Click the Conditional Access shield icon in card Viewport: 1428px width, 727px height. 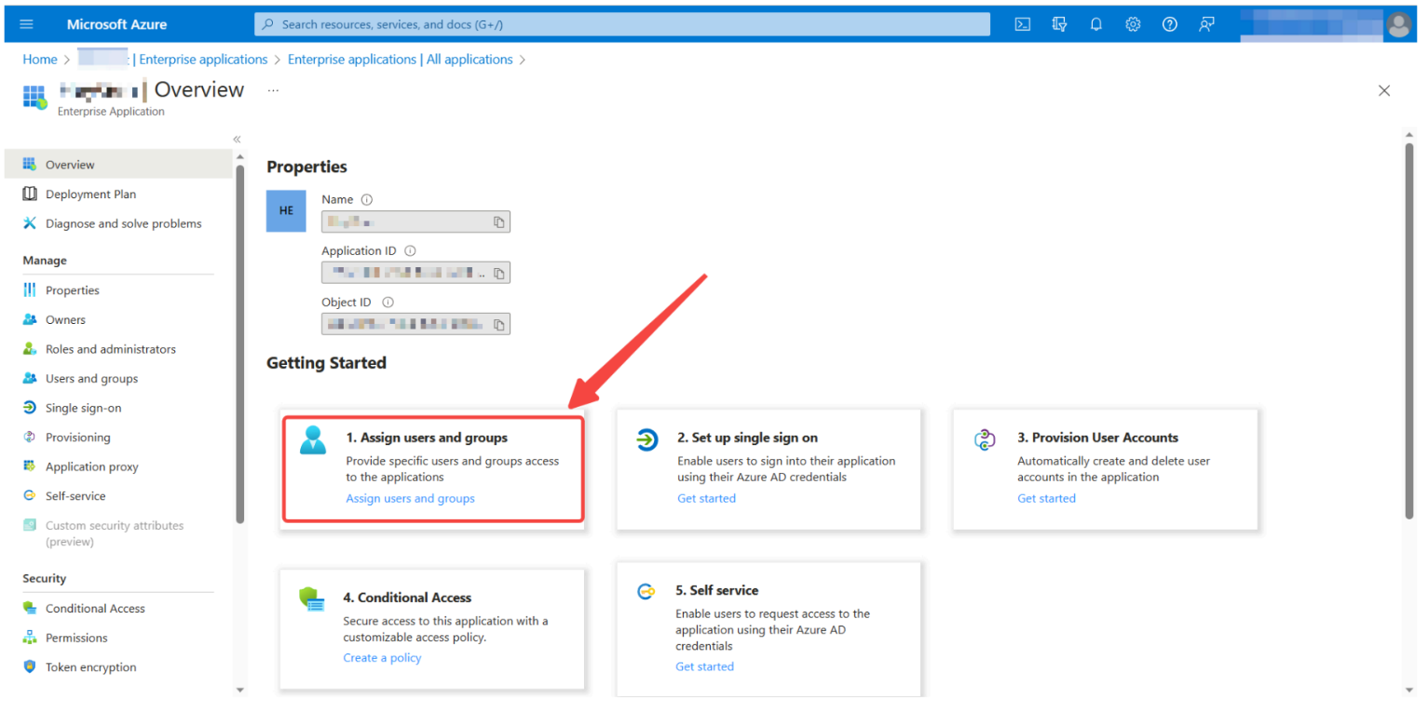tap(312, 599)
